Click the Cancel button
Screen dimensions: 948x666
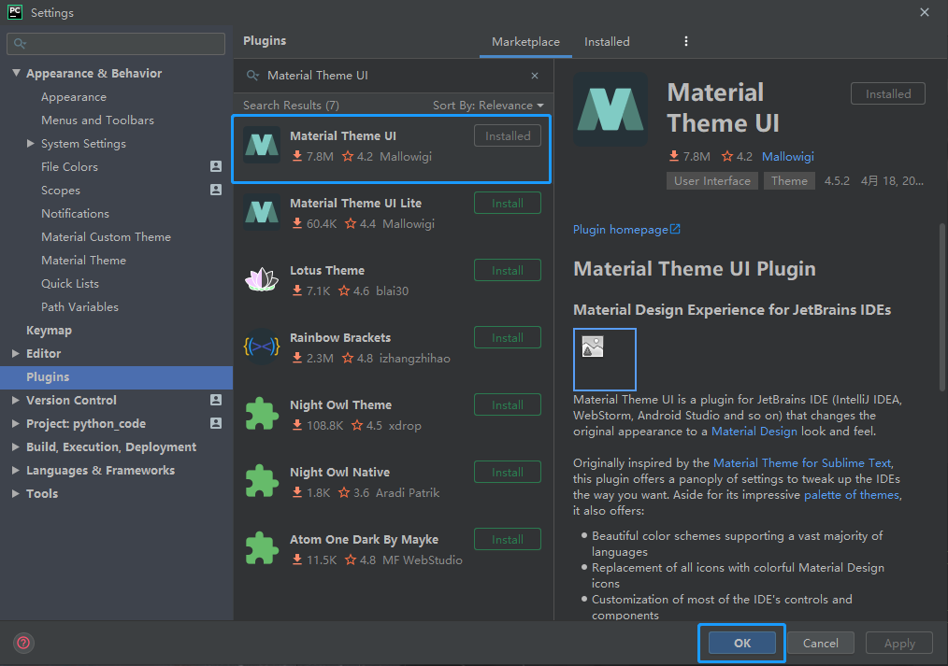tap(821, 643)
